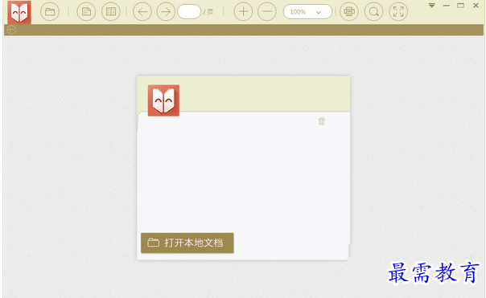Go to previous page with left arrow

142,12
